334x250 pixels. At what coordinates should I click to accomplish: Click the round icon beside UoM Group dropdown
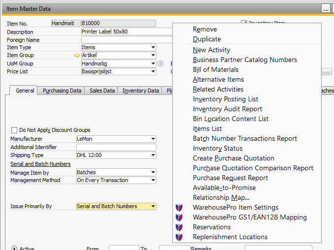161,63
